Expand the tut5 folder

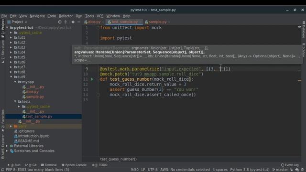coord(11,57)
